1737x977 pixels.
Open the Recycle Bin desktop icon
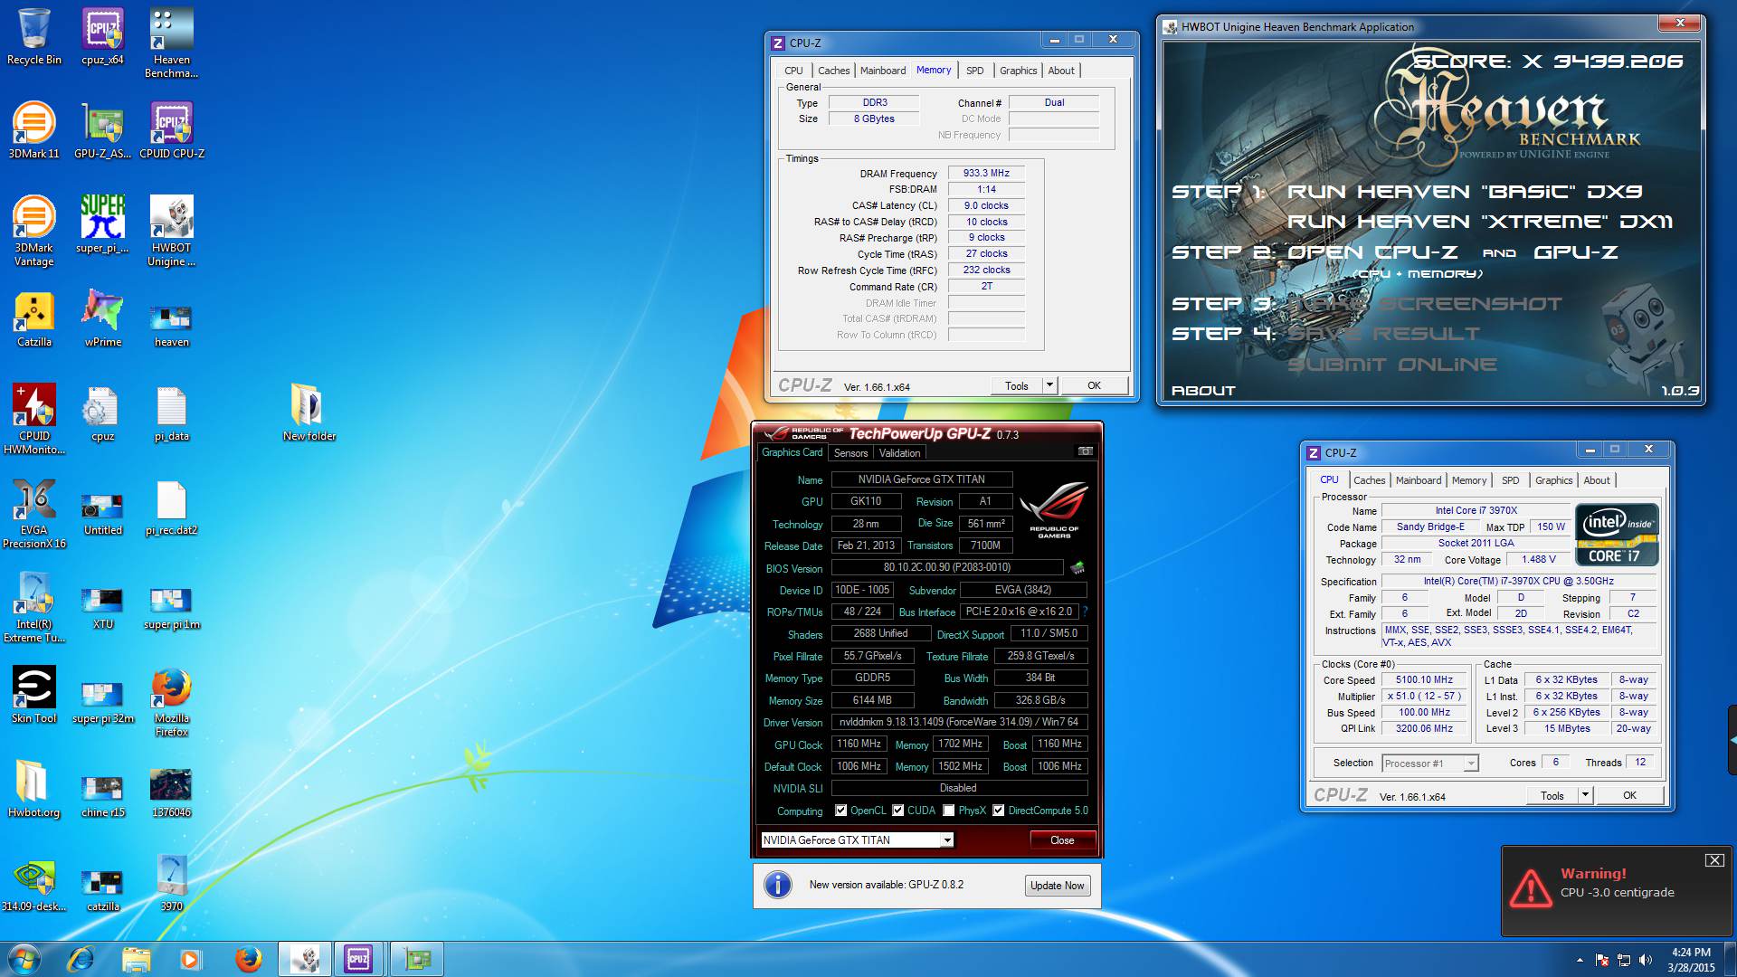point(33,36)
